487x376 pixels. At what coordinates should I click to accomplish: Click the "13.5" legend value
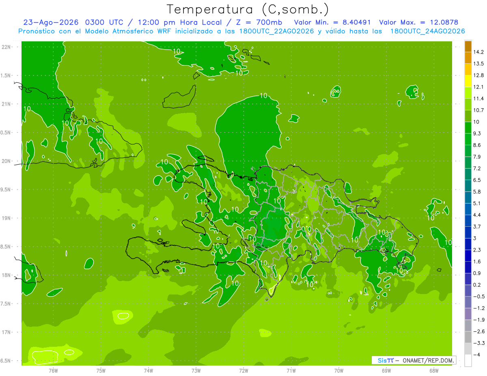(x=479, y=64)
